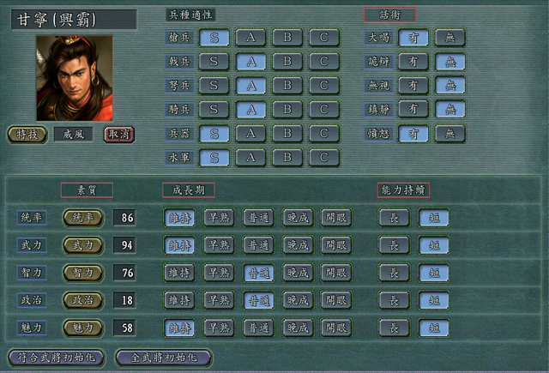The image size is (549, 373).
Task: Set 騎兵 aptitude to B
Action: click(x=287, y=110)
